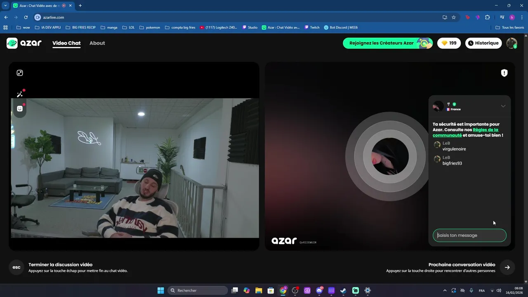This screenshot has width=528, height=297.
Task: Open the Chrome three-dot menu
Action: point(522,17)
